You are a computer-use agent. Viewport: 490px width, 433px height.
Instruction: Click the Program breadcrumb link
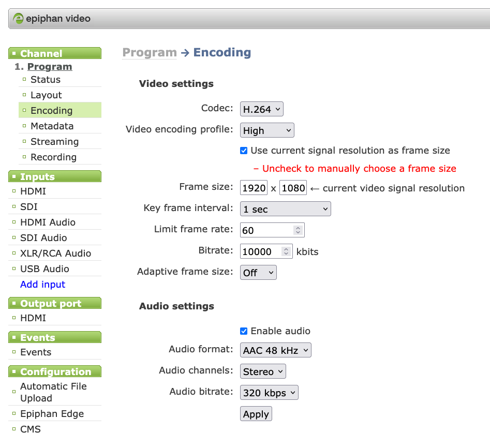[150, 52]
